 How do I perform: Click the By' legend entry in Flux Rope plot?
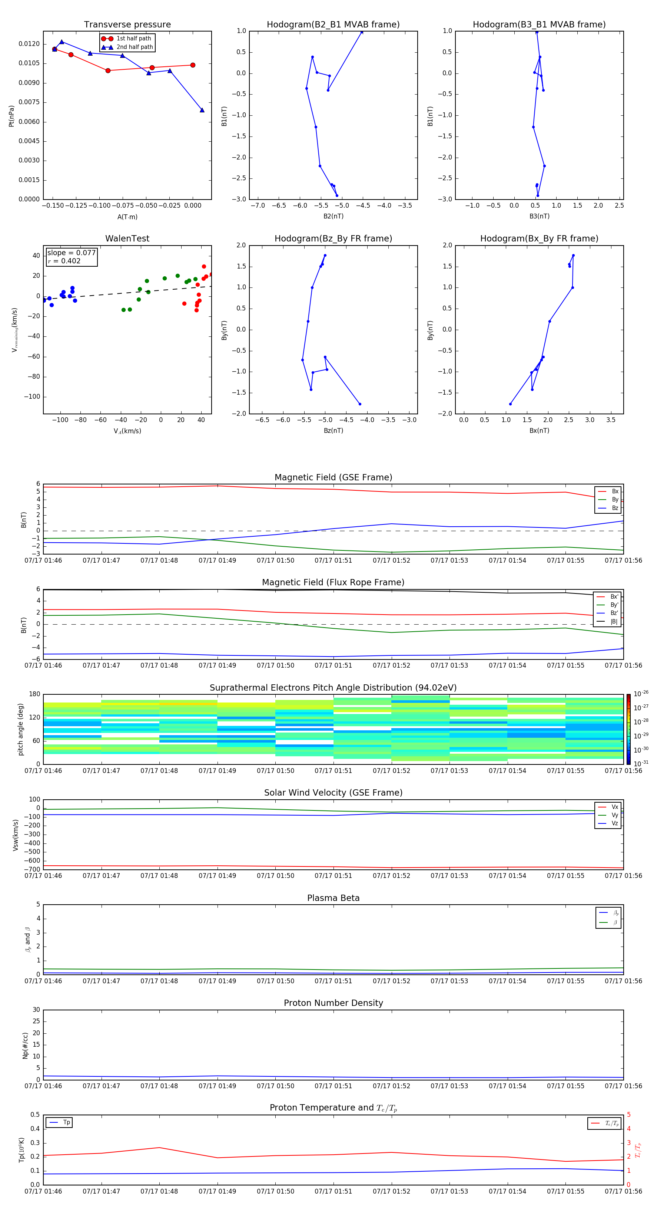point(607,605)
